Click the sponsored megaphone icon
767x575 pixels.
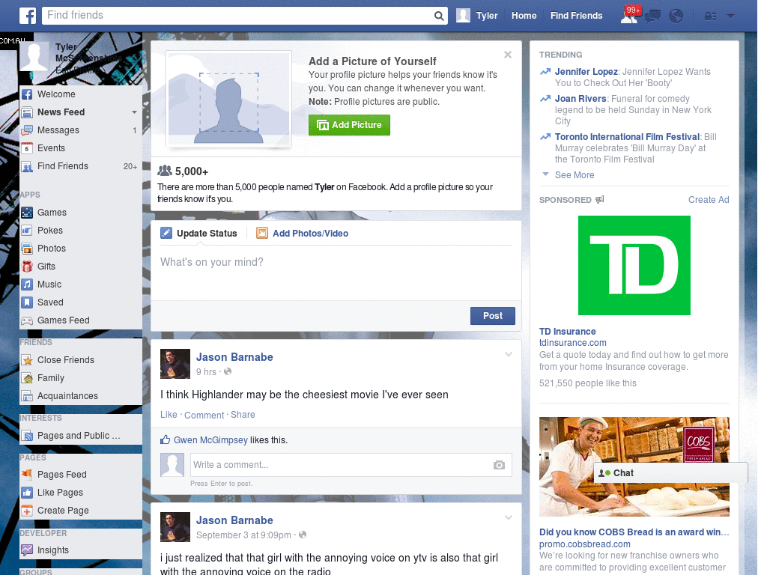(x=600, y=199)
